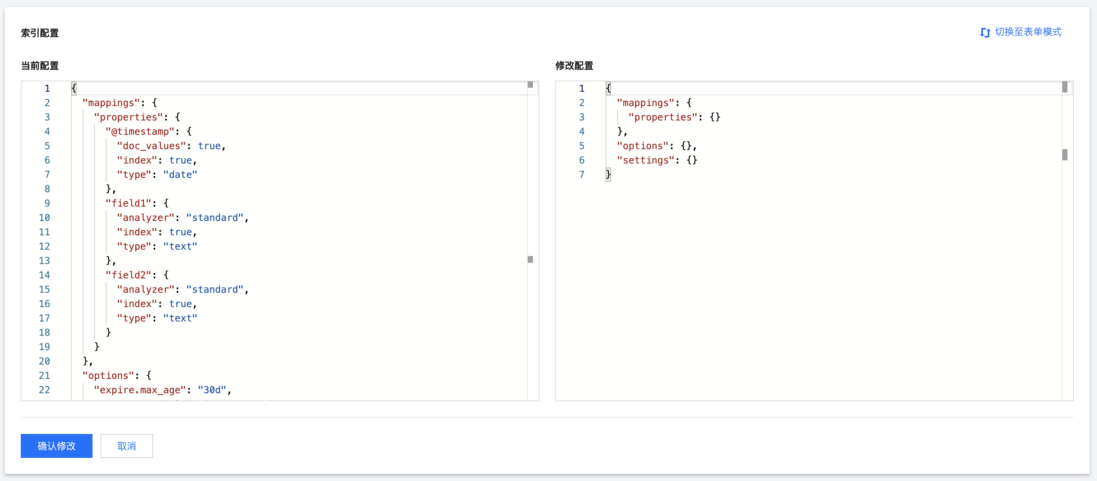The height and width of the screenshot is (481, 1097).
Task: Click the middle scrollbar marker in left editor
Action: (x=530, y=259)
